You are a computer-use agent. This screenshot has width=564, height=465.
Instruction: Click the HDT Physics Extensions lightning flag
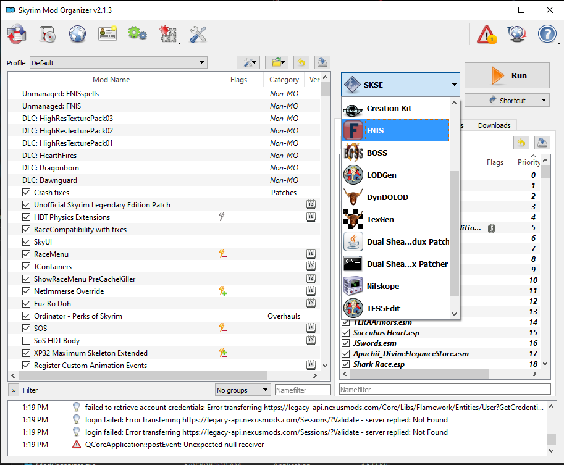[x=222, y=217]
